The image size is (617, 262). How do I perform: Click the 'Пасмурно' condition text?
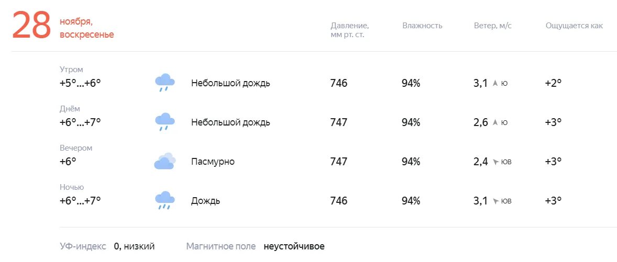pos(213,162)
